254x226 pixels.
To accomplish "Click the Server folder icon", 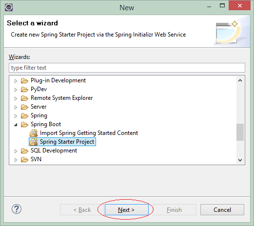I will pos(24,107).
